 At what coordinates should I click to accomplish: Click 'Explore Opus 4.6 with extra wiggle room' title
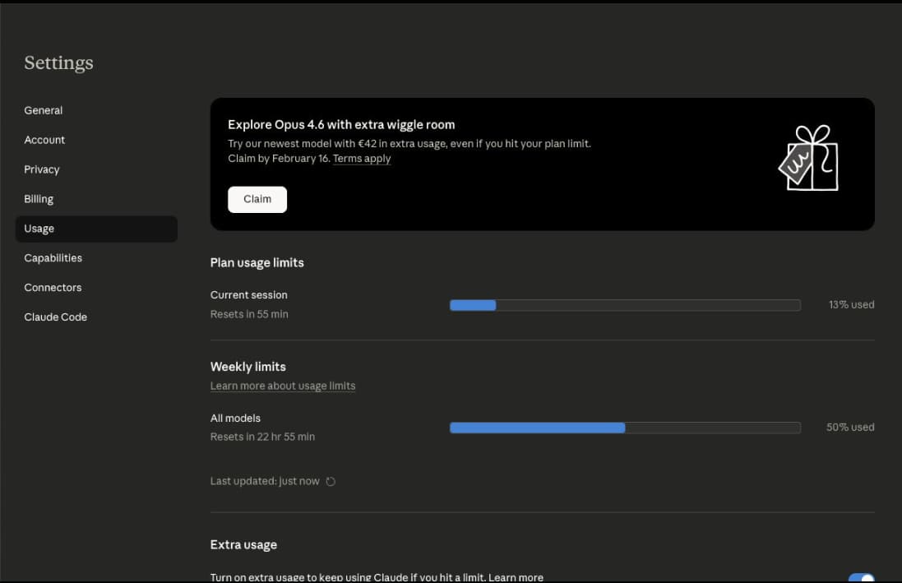coord(341,125)
